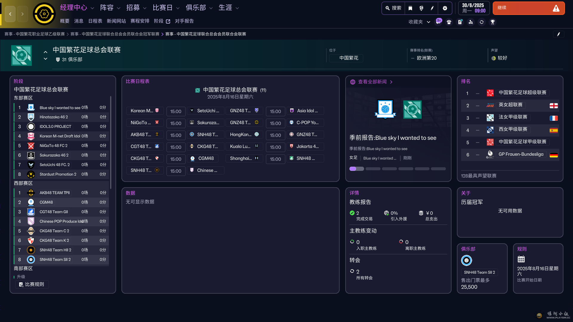Open the 对手报告 tab
Screen dimensions: 573x322
click(x=184, y=21)
